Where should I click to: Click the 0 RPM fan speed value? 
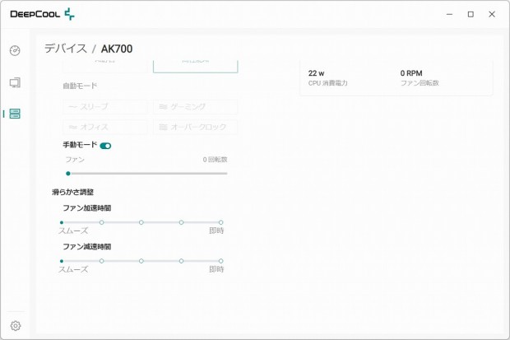[411, 73]
